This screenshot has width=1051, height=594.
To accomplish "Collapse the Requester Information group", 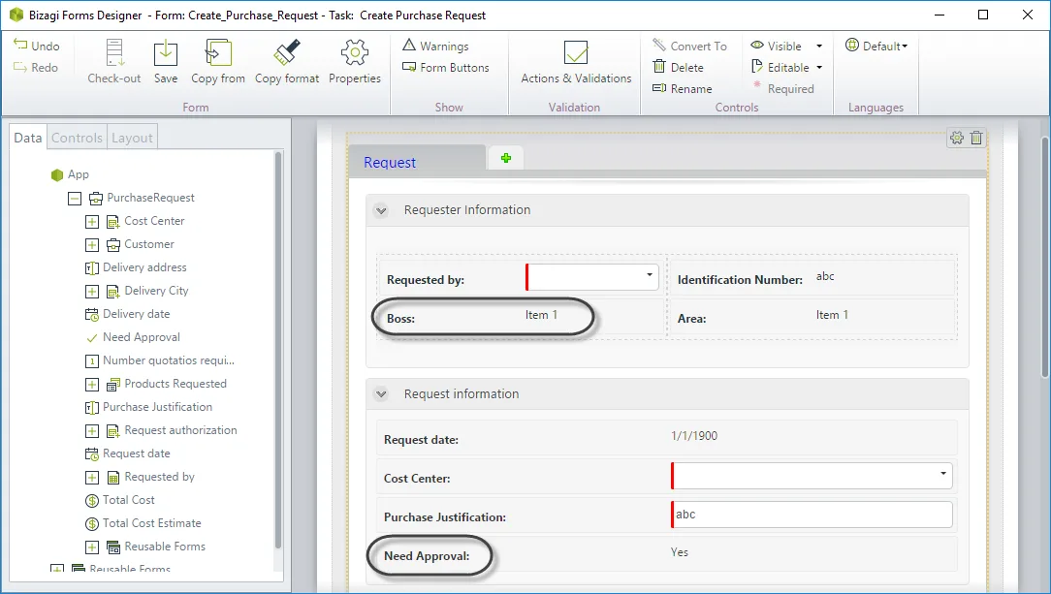I will pos(381,211).
